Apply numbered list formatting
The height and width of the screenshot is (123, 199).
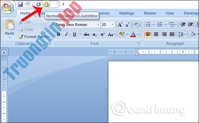pyautogui.click(x=160, y=24)
